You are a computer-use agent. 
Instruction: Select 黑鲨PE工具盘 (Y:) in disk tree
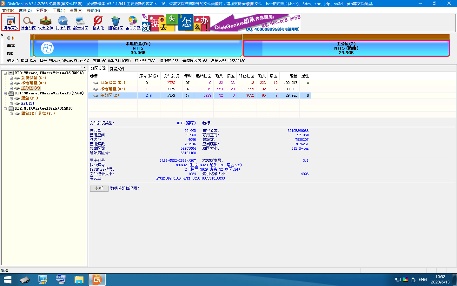pos(38,113)
